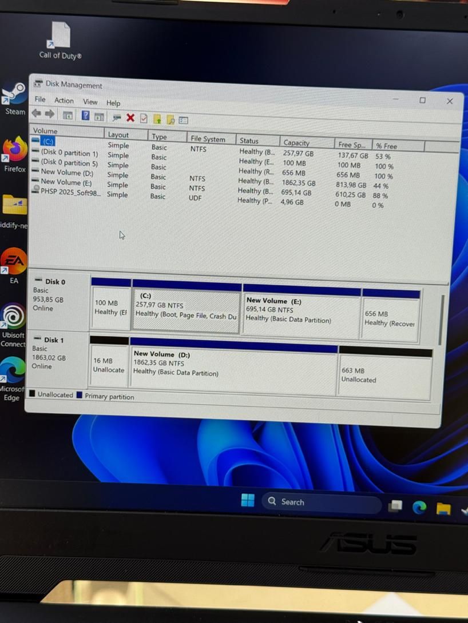The height and width of the screenshot is (623, 468).
Task: Toggle the Show/Hide Console Tree toolbar icon
Action: pyautogui.click(x=68, y=115)
